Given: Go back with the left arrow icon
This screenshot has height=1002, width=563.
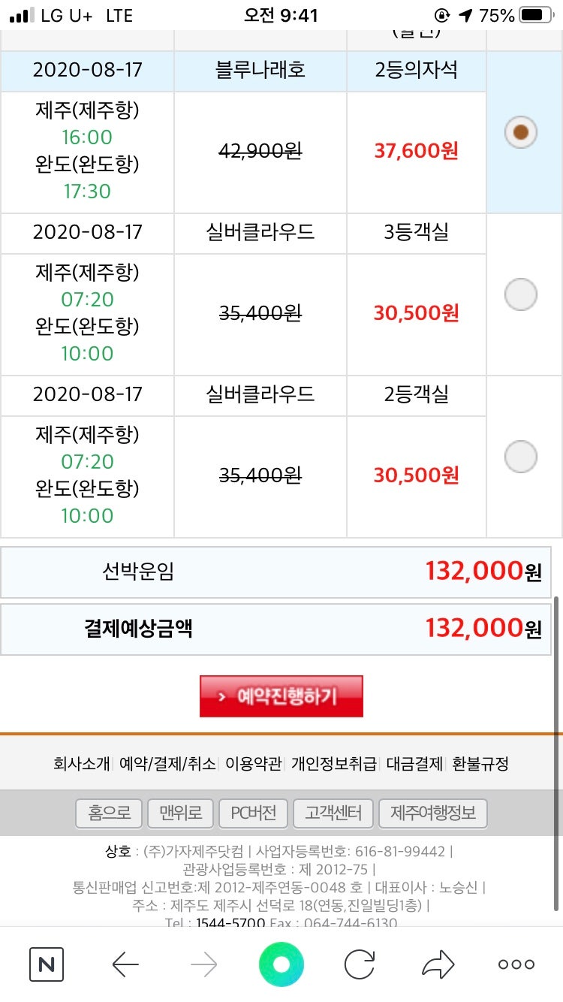Looking at the screenshot, I should click(x=125, y=964).
